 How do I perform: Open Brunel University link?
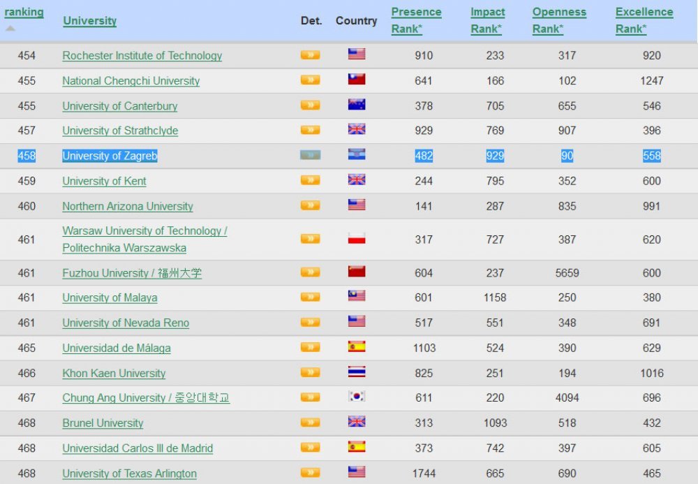point(103,423)
